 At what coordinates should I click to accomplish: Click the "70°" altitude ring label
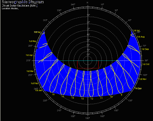(x=88, y=50)
